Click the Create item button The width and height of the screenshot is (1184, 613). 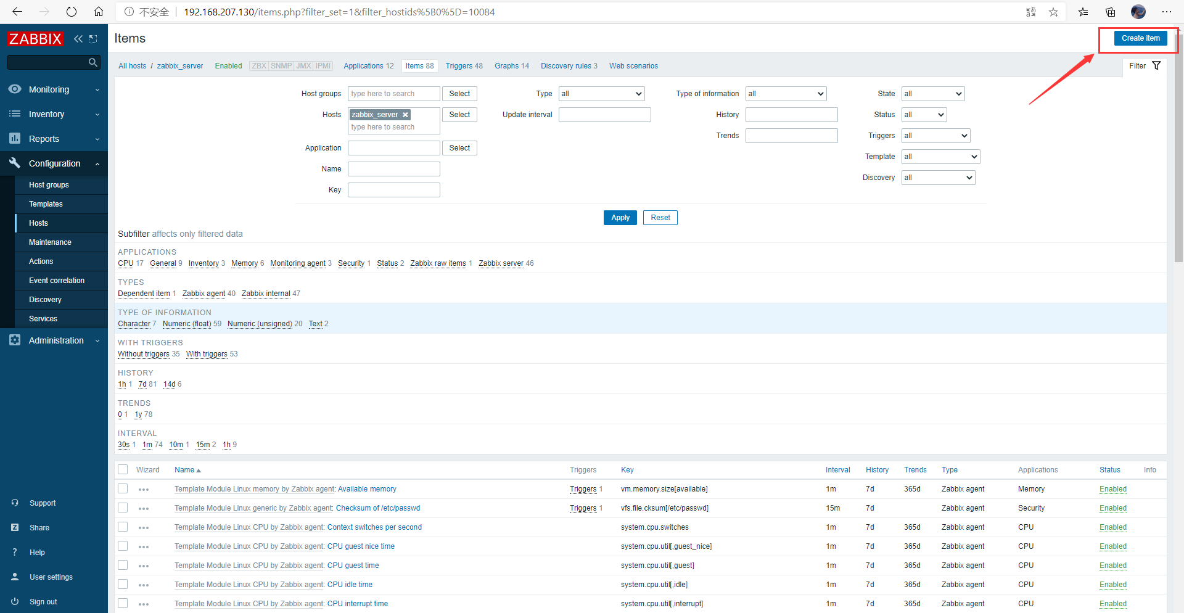[x=1140, y=38]
